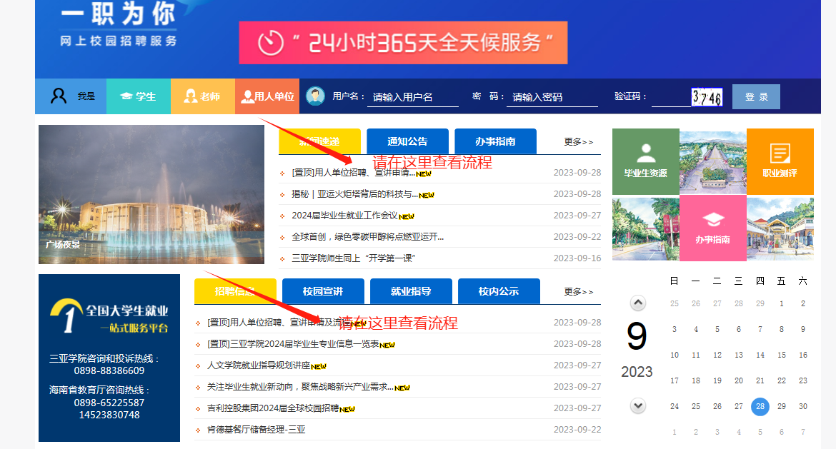Click the 登录 login button
836x449 pixels.
756,97
